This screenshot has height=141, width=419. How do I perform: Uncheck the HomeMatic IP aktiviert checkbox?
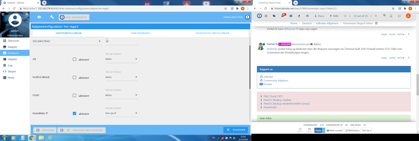tap(74, 113)
